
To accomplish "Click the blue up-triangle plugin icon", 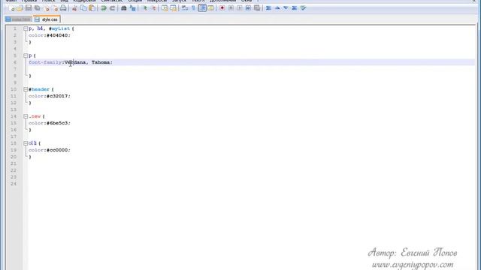I will click(x=277, y=8).
